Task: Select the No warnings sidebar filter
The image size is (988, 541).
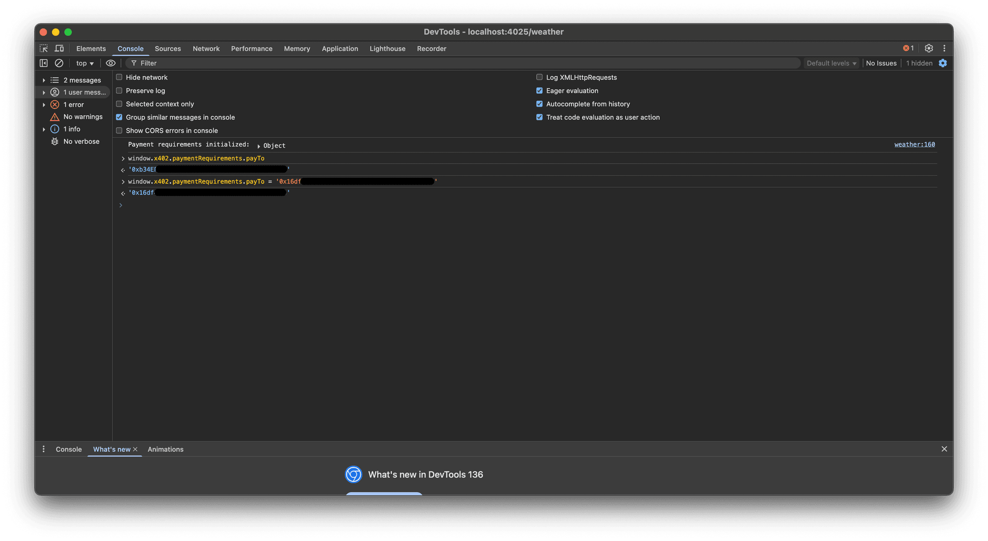Action: click(x=77, y=117)
